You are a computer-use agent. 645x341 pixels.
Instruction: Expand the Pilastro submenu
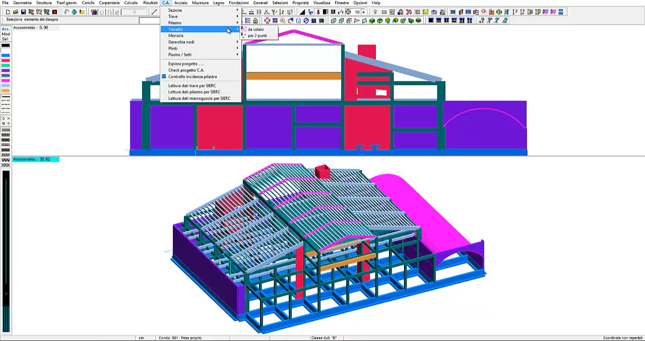coord(175,23)
